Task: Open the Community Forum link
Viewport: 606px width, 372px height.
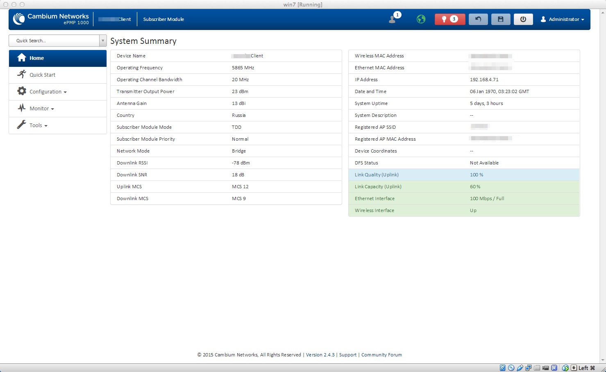Action: (381, 355)
